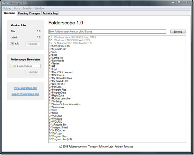Select the C:\Users folder entry
The image size is (194, 155).
(53, 113)
